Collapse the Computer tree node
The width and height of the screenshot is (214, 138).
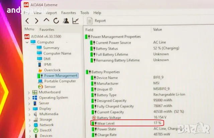coord(27,43)
